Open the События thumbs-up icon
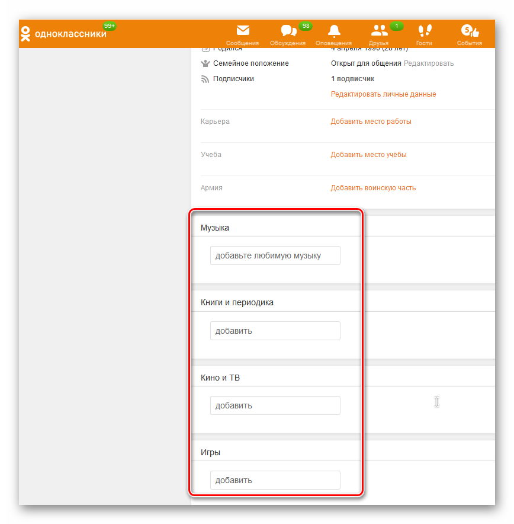Viewport: 514px width, 524px height. [470, 31]
